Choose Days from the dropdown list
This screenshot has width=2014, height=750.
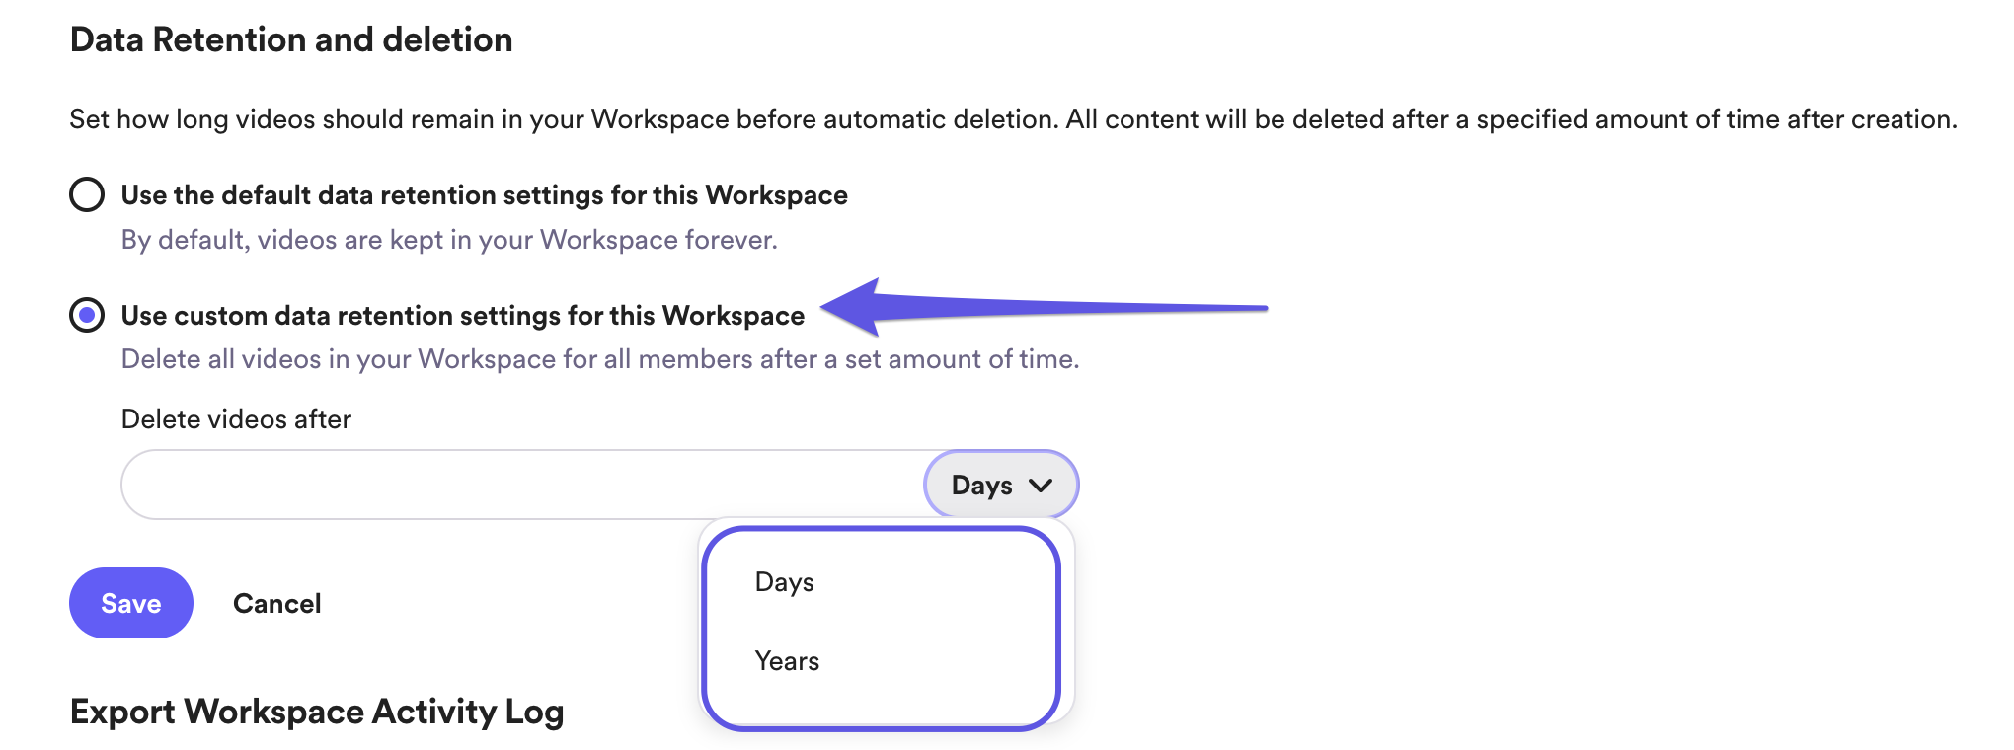point(785,582)
